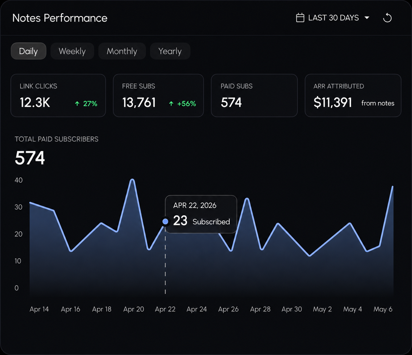Screen dimensions: 412x355
Task: Click the Apr 28 axis label
Action: [x=260, y=309]
